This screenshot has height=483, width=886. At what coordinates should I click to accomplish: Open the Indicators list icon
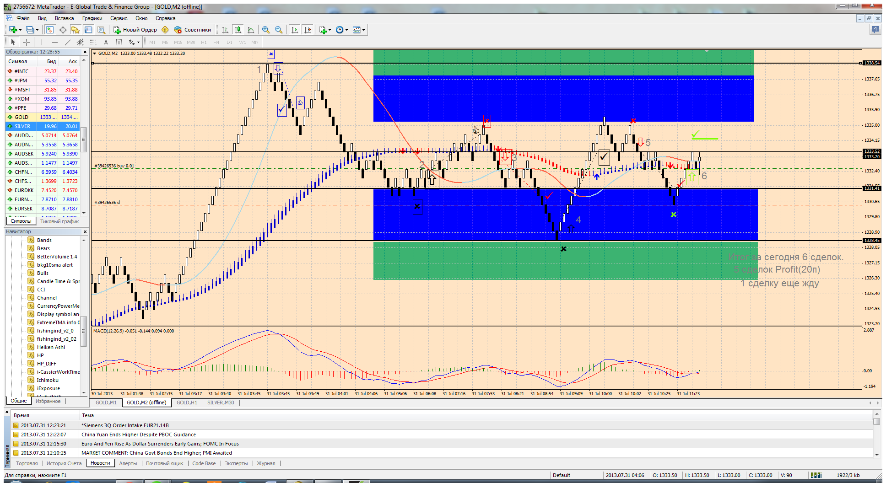323,30
